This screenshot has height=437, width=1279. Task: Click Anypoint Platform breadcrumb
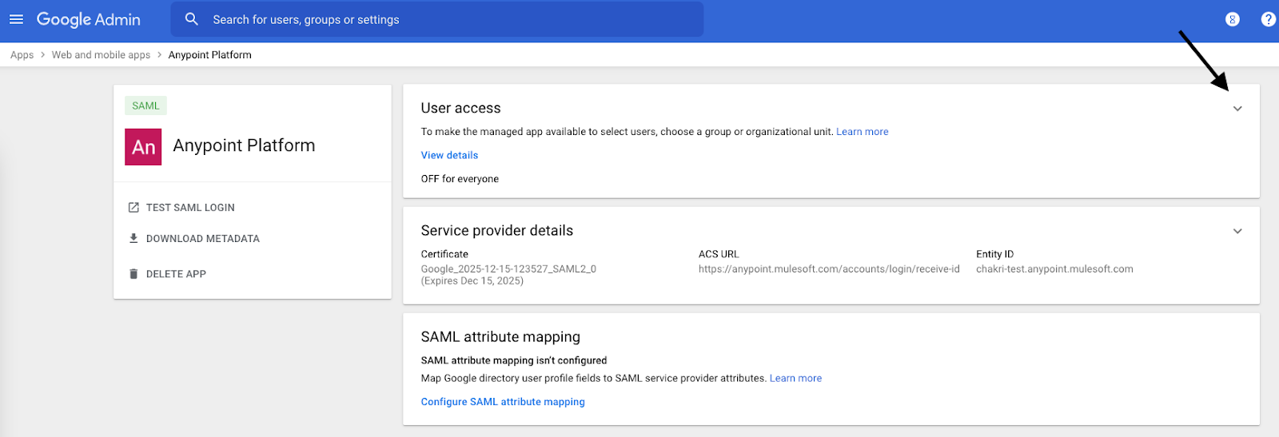point(209,55)
